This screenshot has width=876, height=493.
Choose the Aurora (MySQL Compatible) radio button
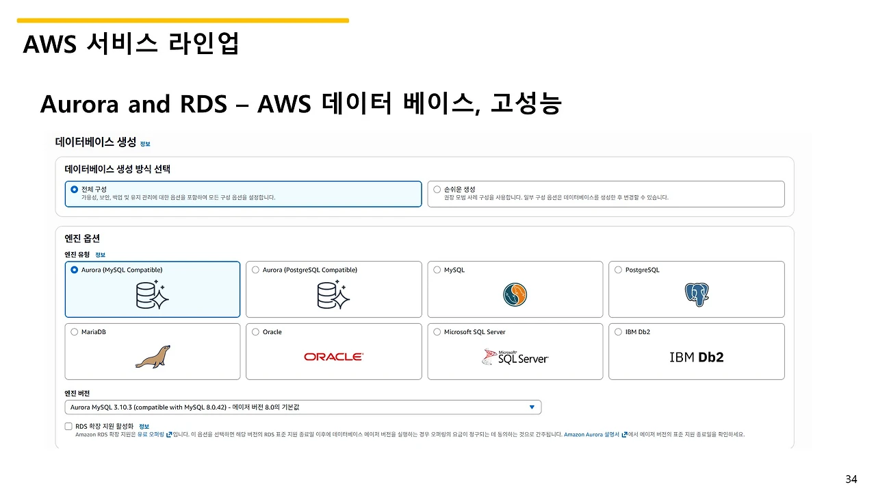[75, 270]
